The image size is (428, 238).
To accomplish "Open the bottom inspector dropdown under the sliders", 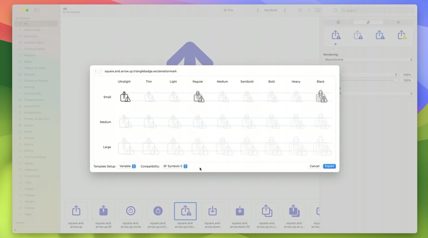I will click(x=376, y=93).
